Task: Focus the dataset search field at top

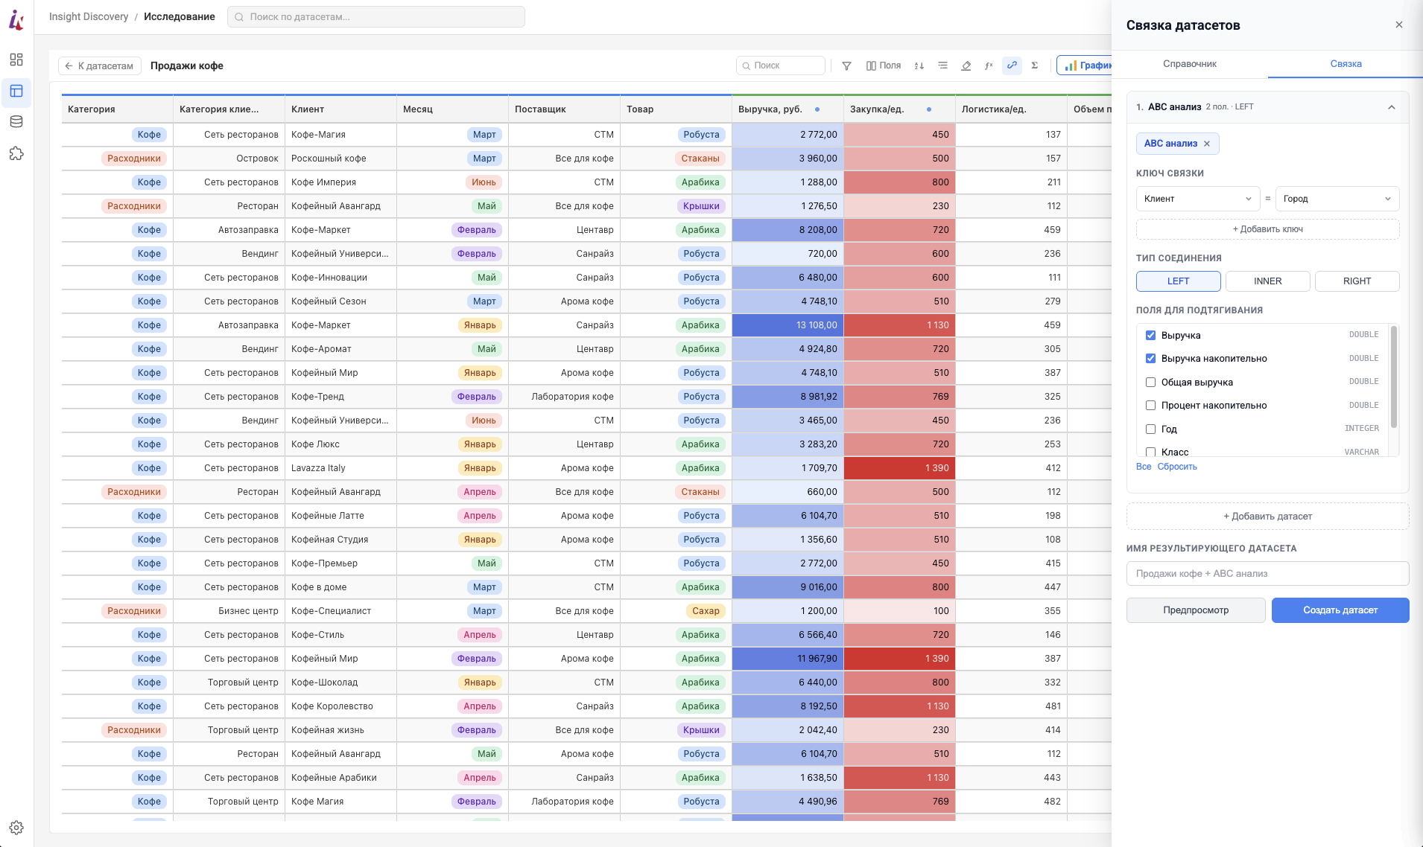Action: pos(376,16)
